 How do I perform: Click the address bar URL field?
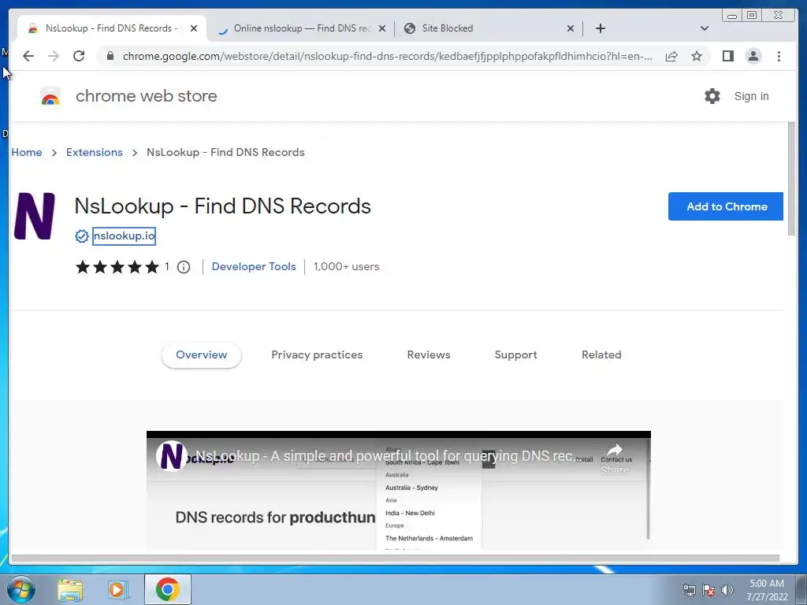387,56
